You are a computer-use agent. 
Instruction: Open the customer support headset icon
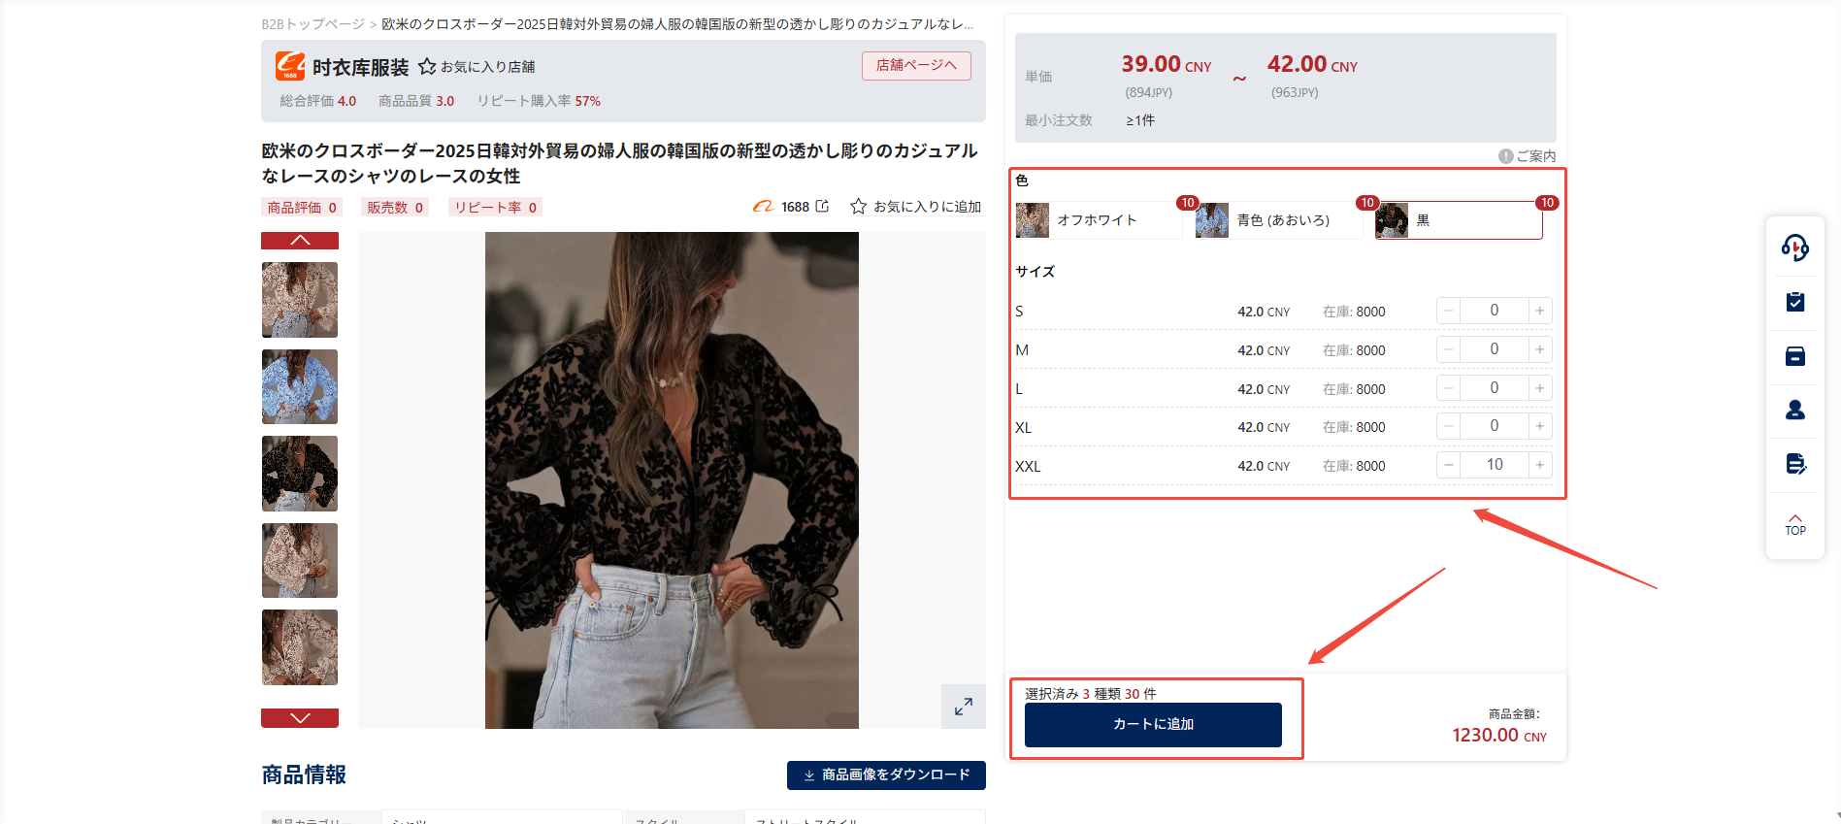tap(1794, 248)
